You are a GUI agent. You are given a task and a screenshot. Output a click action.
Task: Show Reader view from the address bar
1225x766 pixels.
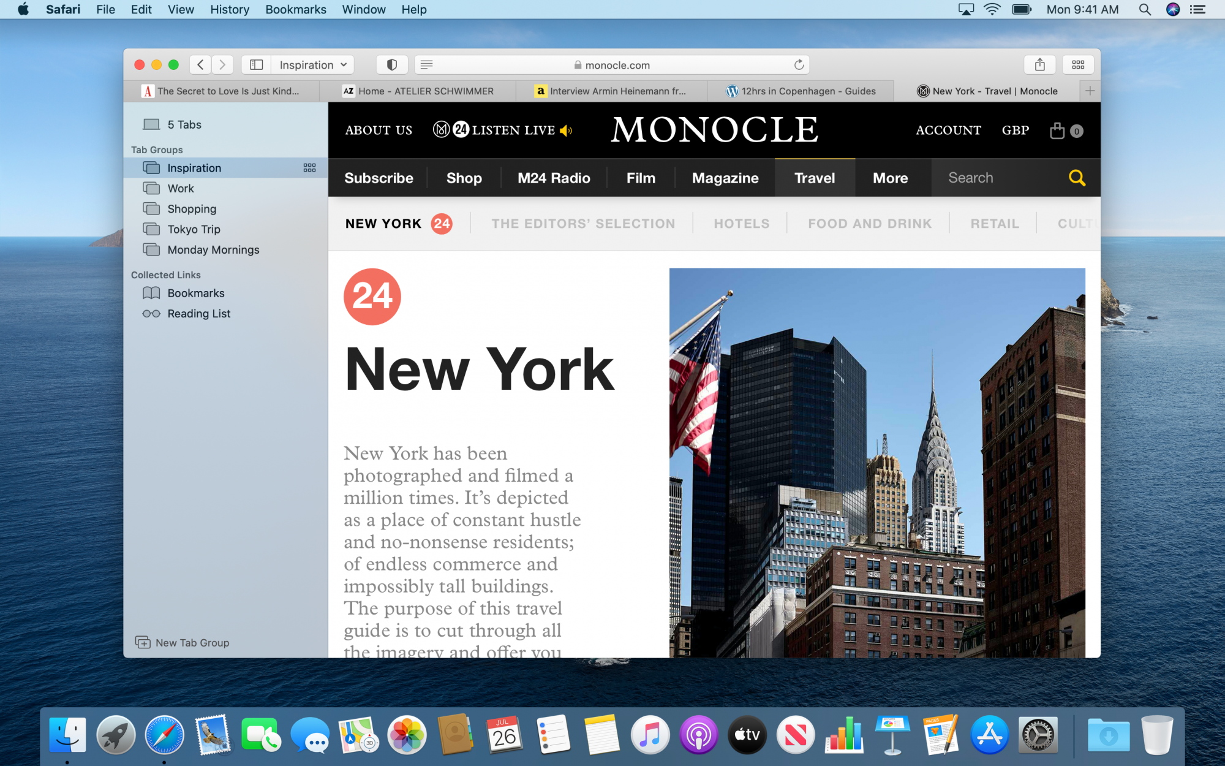(x=427, y=65)
